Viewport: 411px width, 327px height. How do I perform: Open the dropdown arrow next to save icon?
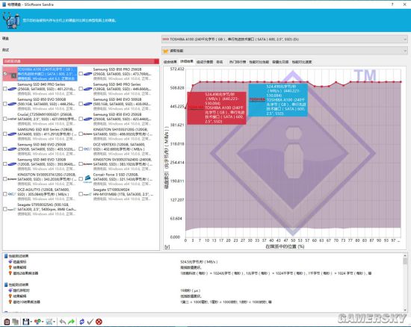pos(31,322)
